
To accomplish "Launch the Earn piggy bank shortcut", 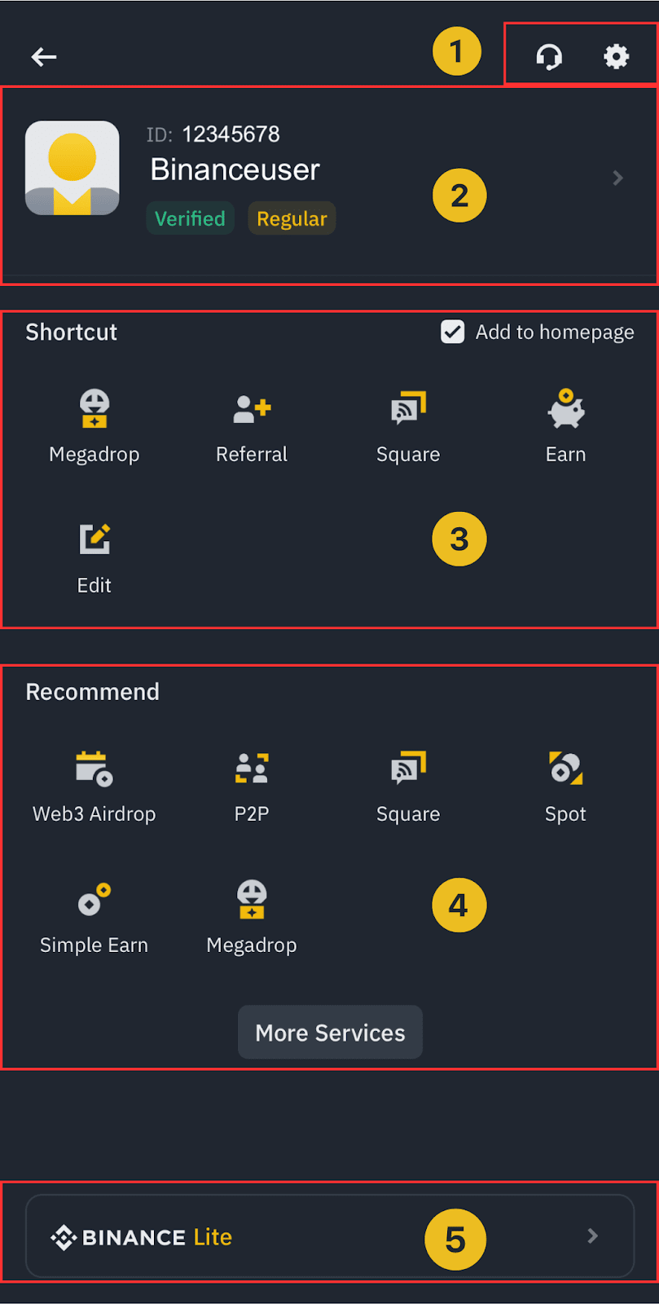I will (565, 409).
